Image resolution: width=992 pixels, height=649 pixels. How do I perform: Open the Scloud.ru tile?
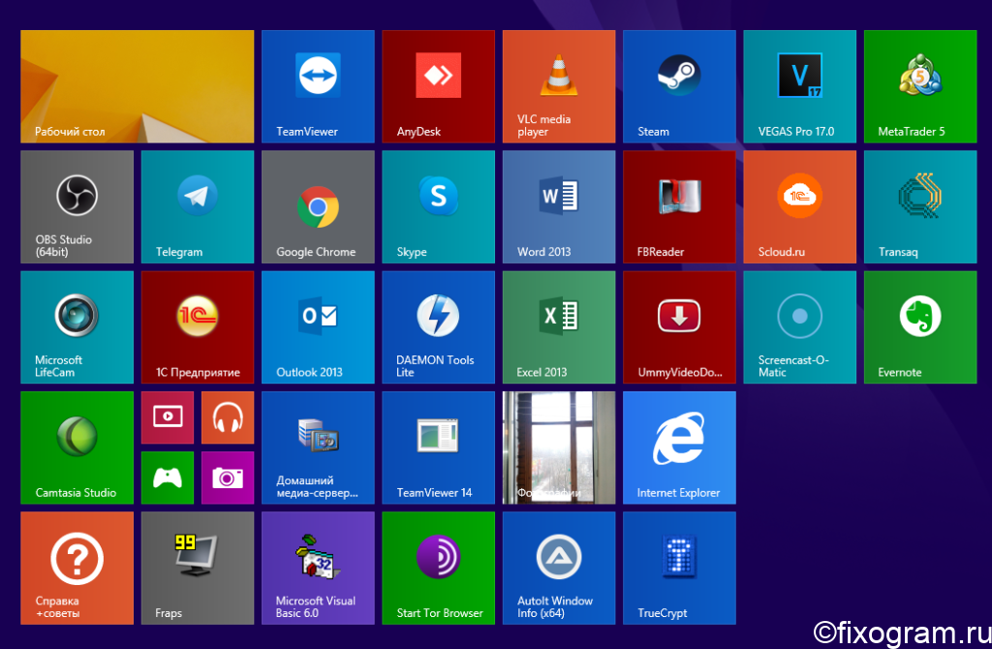coord(799,207)
